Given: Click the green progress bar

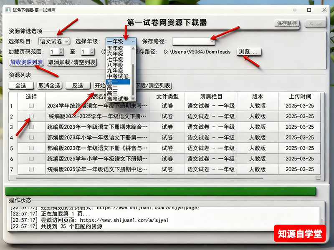Looking at the screenshot, I should click(167, 189).
